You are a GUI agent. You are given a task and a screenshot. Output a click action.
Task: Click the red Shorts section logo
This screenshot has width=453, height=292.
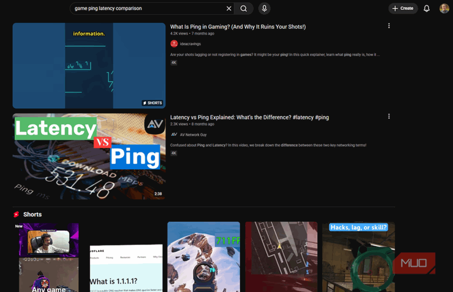tap(16, 214)
